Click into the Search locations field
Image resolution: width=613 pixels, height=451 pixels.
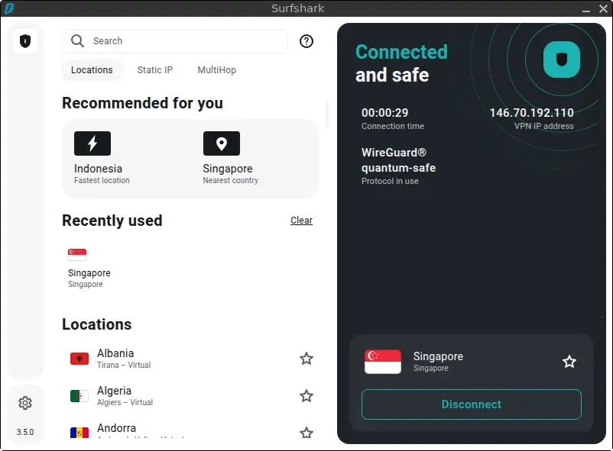pos(175,41)
